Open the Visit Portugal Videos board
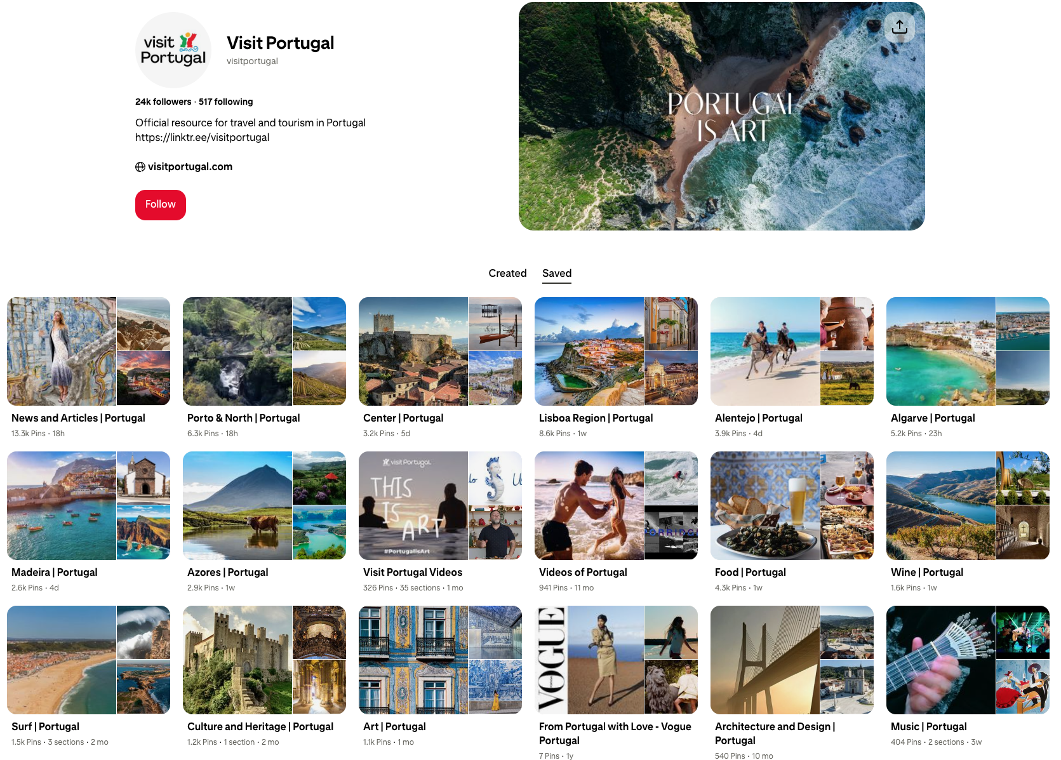Viewport: 1061px width, 760px height. point(440,505)
